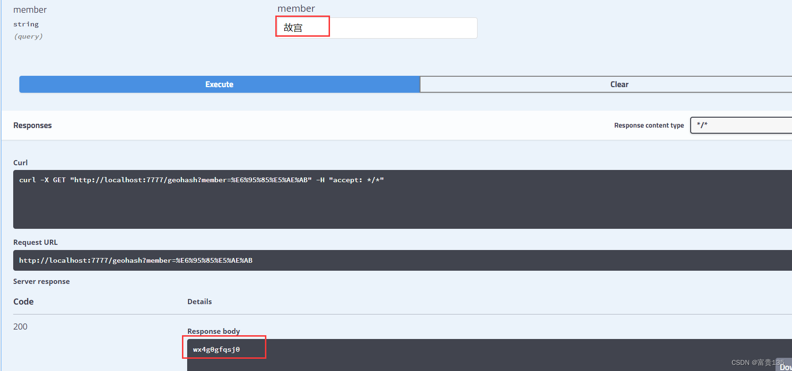Click the Execute button
The width and height of the screenshot is (792, 371).
pyautogui.click(x=219, y=84)
